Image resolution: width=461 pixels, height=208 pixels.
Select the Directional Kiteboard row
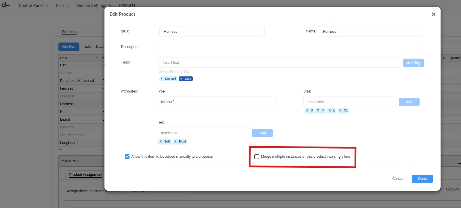point(80,81)
